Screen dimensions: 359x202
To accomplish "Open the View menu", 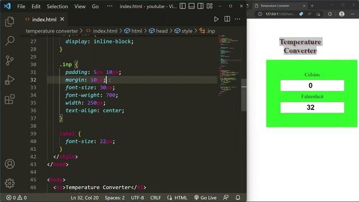I will click(x=80, y=6).
